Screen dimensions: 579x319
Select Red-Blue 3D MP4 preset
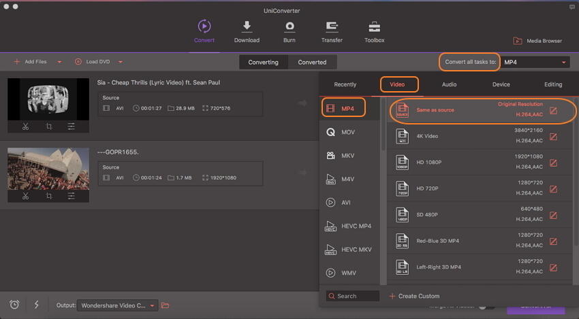click(x=480, y=241)
